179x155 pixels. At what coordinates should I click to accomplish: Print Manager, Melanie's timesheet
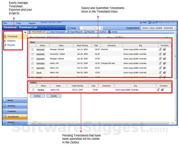tap(164, 59)
